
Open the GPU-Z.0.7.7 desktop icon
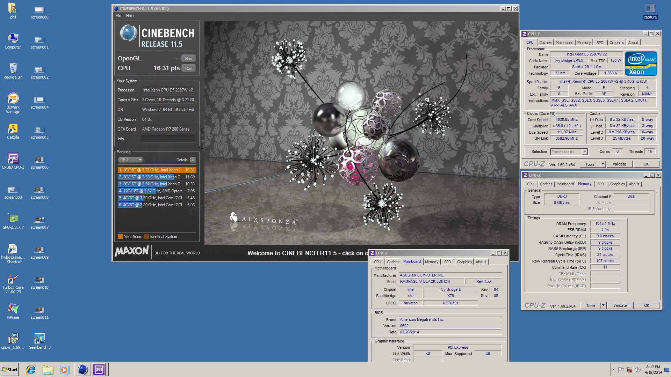(13, 221)
